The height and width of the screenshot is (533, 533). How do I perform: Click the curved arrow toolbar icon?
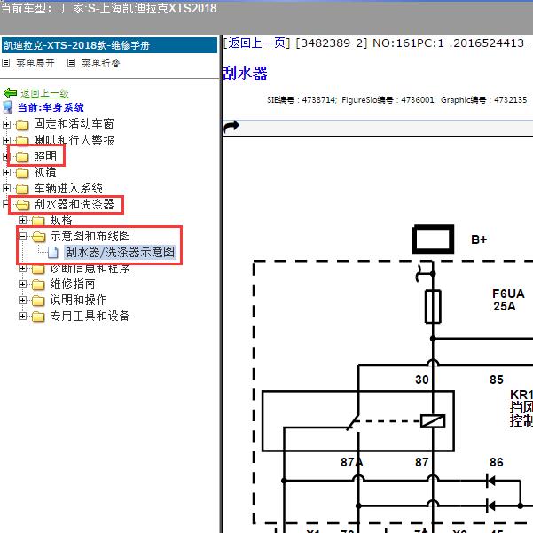pyautogui.click(x=231, y=127)
